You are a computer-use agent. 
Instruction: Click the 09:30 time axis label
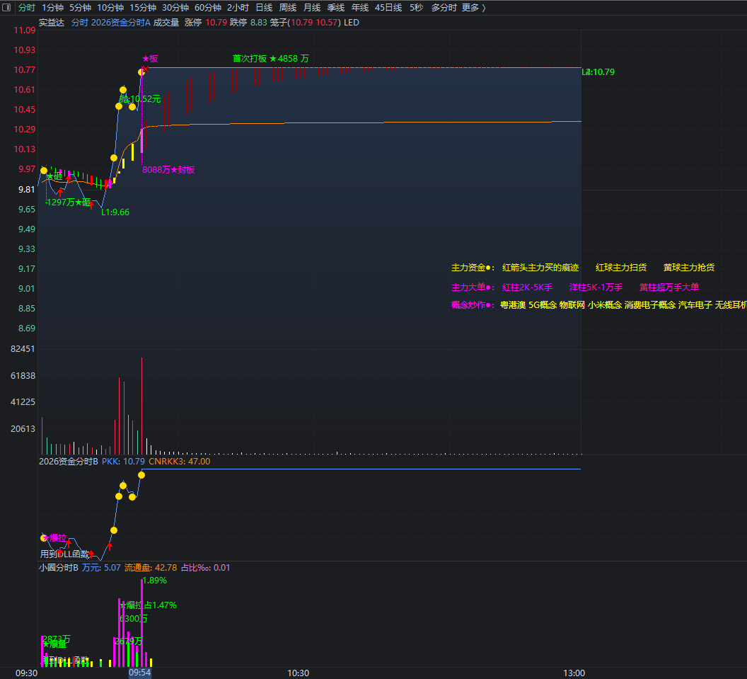[27, 673]
